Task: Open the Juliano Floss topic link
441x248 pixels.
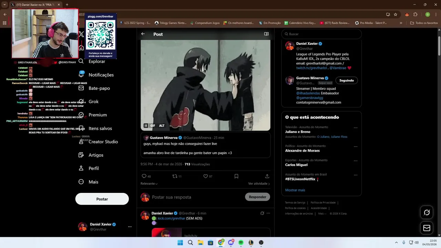Action: [x=339, y=137]
